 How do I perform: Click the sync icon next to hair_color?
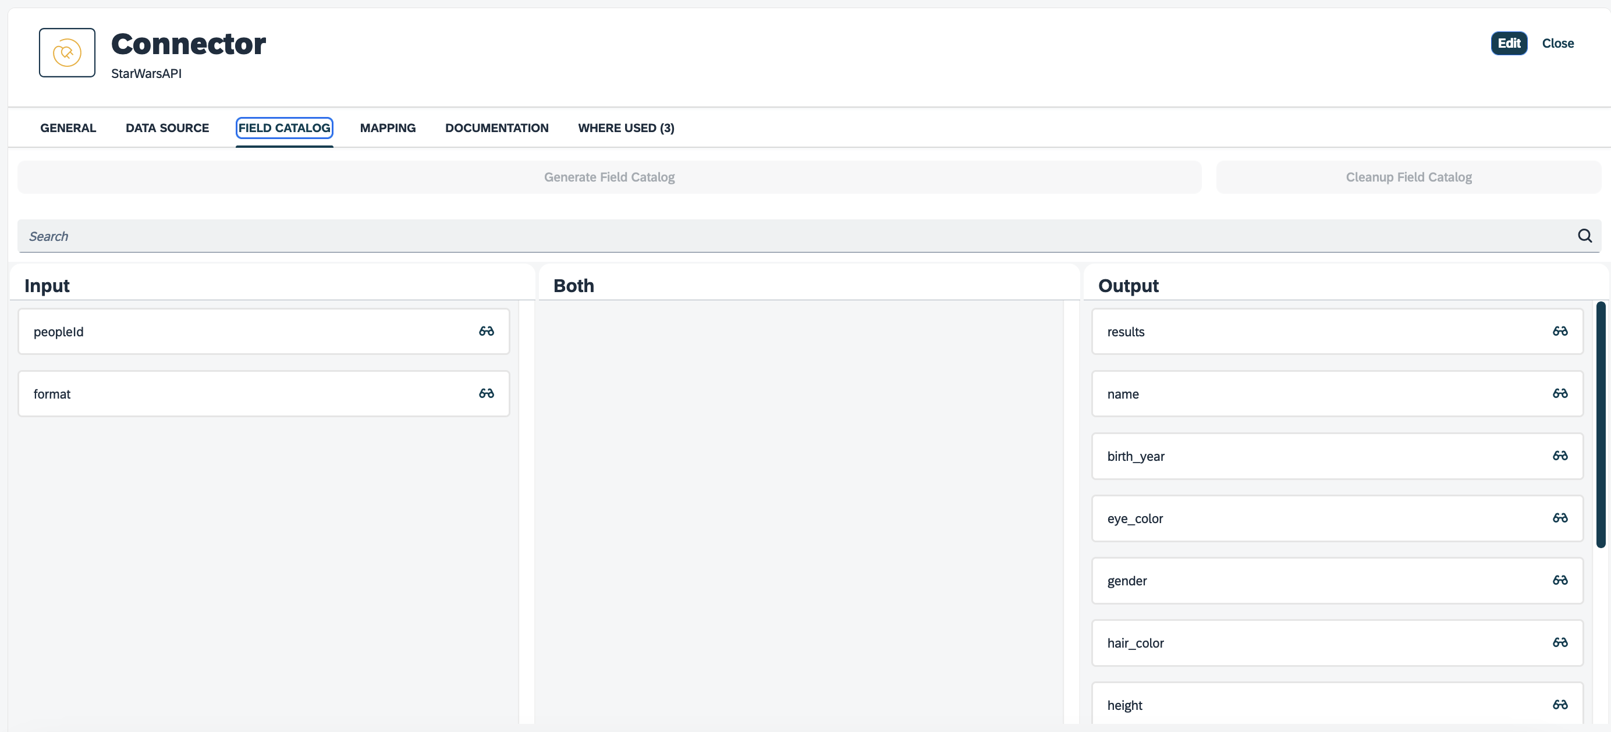1560,642
